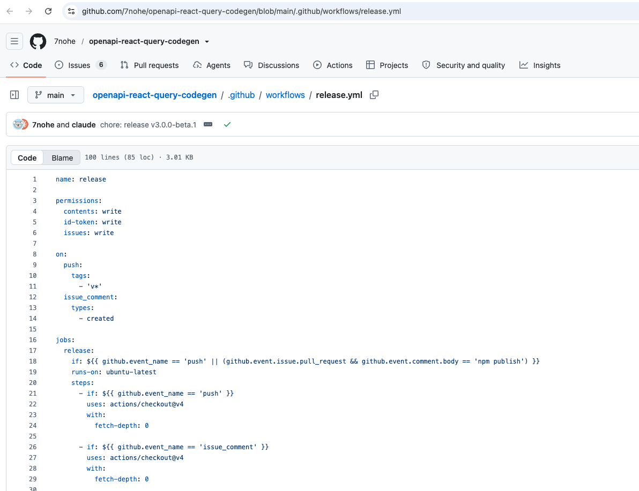639x491 pixels.
Task: Click the commit author avatars
Action: 20,125
